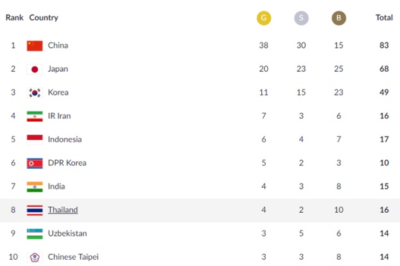
Task: Sort by the Rank column header
Action: [15, 17]
